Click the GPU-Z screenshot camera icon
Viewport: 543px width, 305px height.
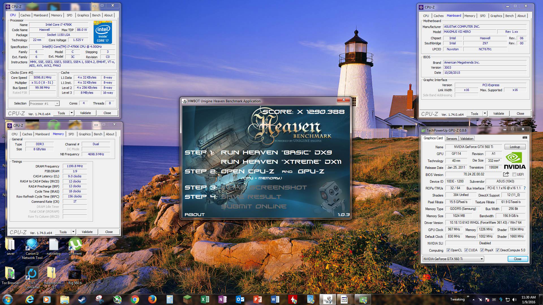pyautogui.click(x=525, y=138)
